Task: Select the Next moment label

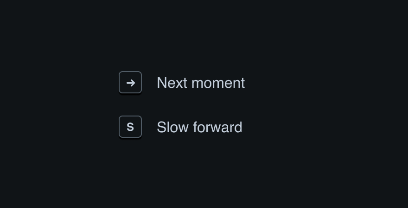Action: [200, 83]
